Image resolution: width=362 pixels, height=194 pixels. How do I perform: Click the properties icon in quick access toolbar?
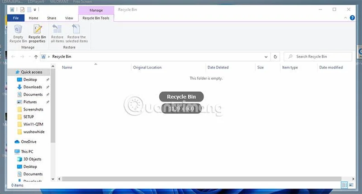[x=22, y=10]
